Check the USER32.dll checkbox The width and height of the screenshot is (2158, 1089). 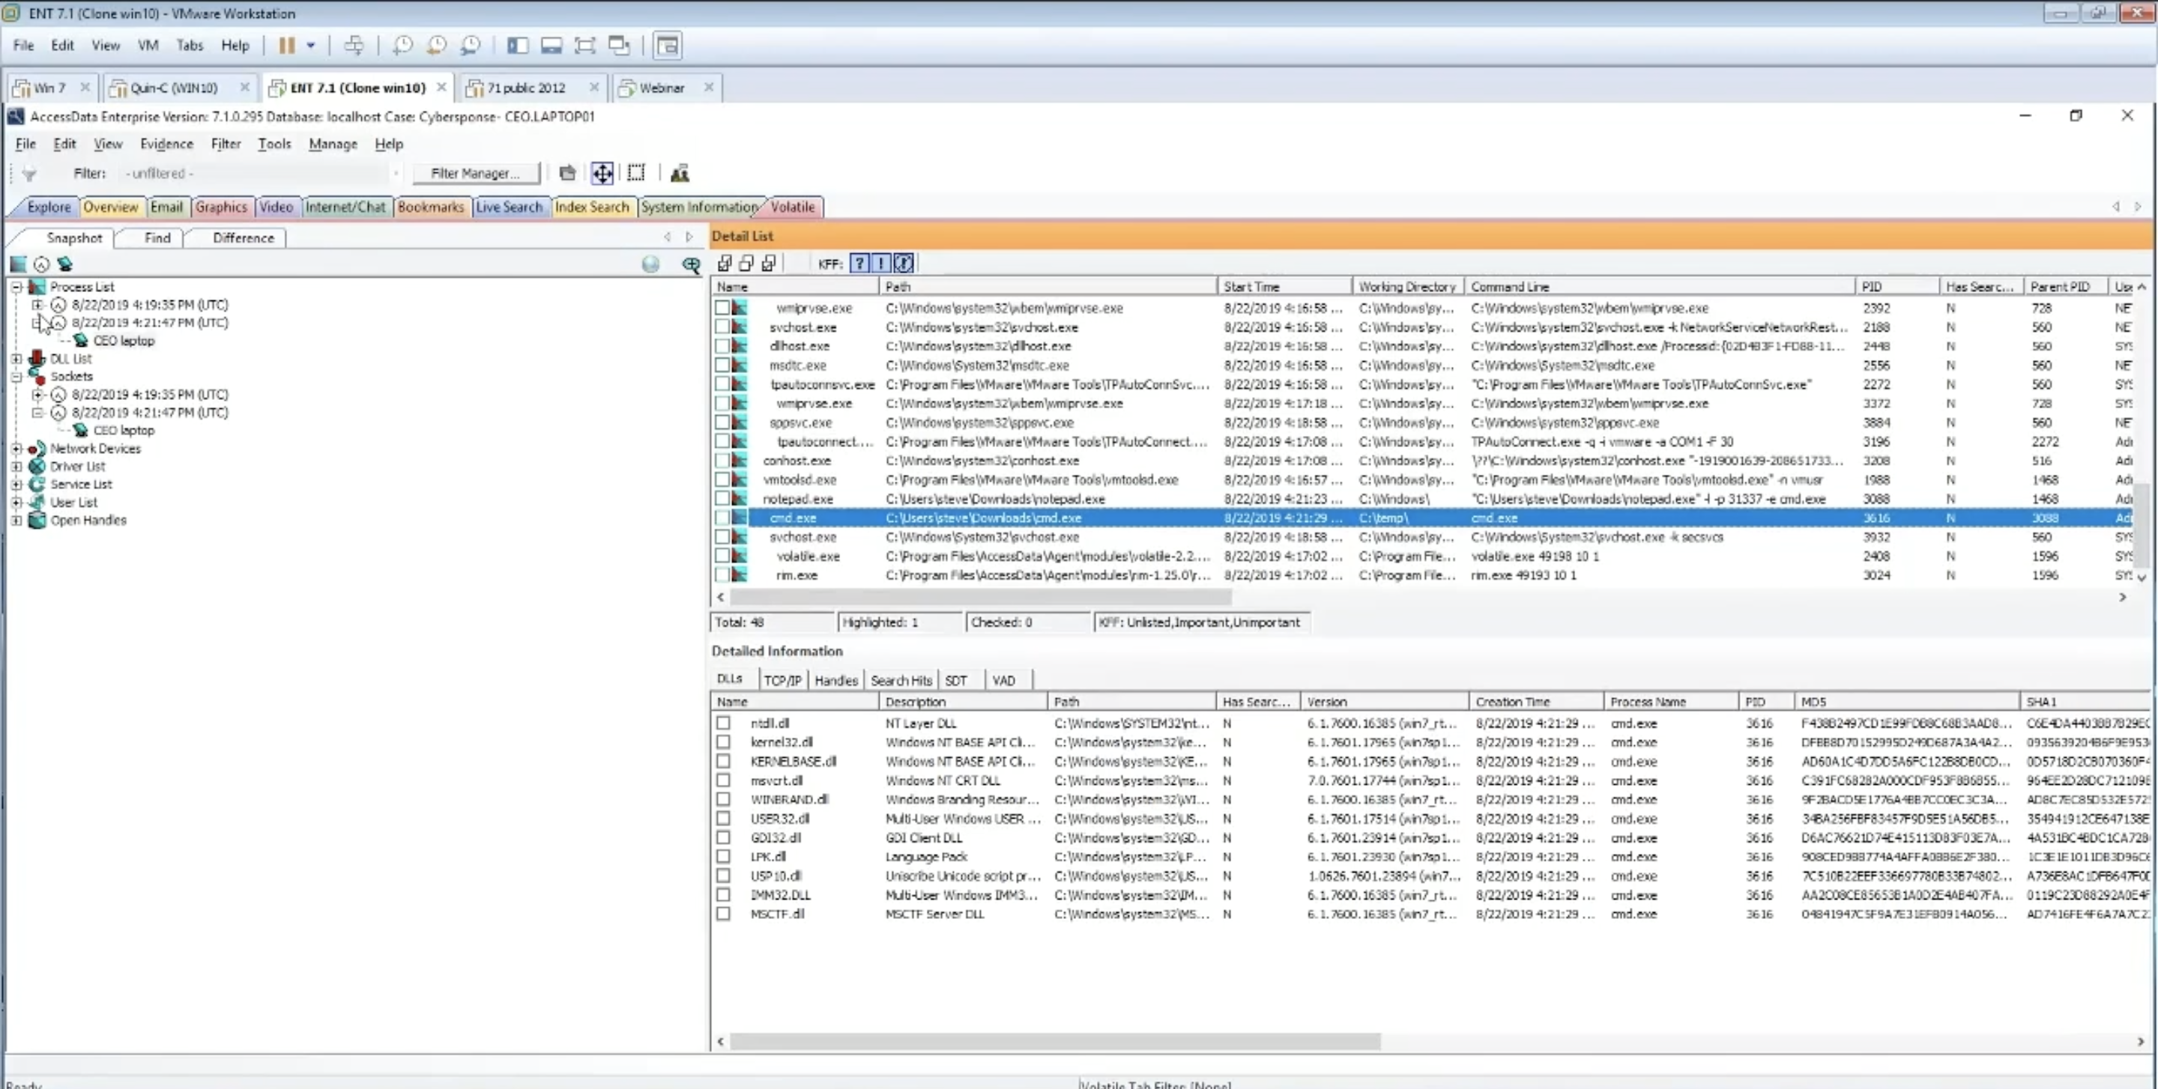723,818
